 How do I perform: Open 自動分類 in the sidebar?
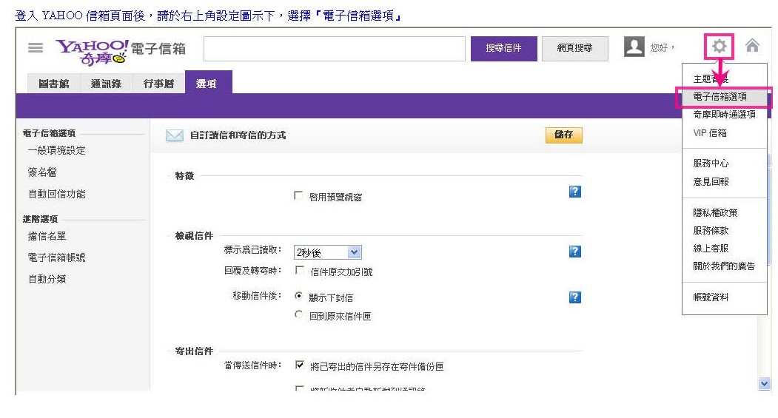[x=47, y=279]
